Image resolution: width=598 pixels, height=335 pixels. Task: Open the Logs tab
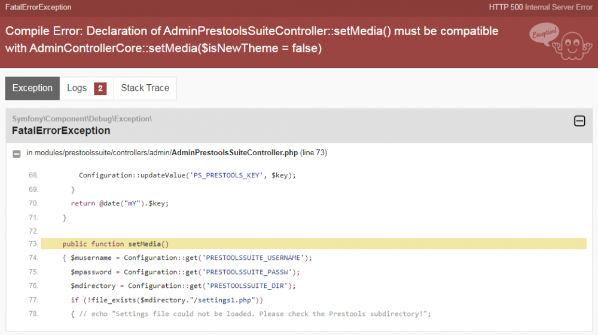tap(77, 88)
